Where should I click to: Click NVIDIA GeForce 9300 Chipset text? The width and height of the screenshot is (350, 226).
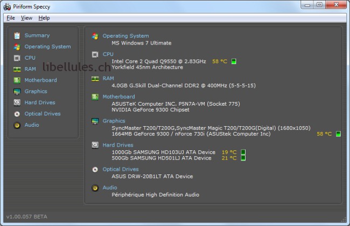[150, 110]
